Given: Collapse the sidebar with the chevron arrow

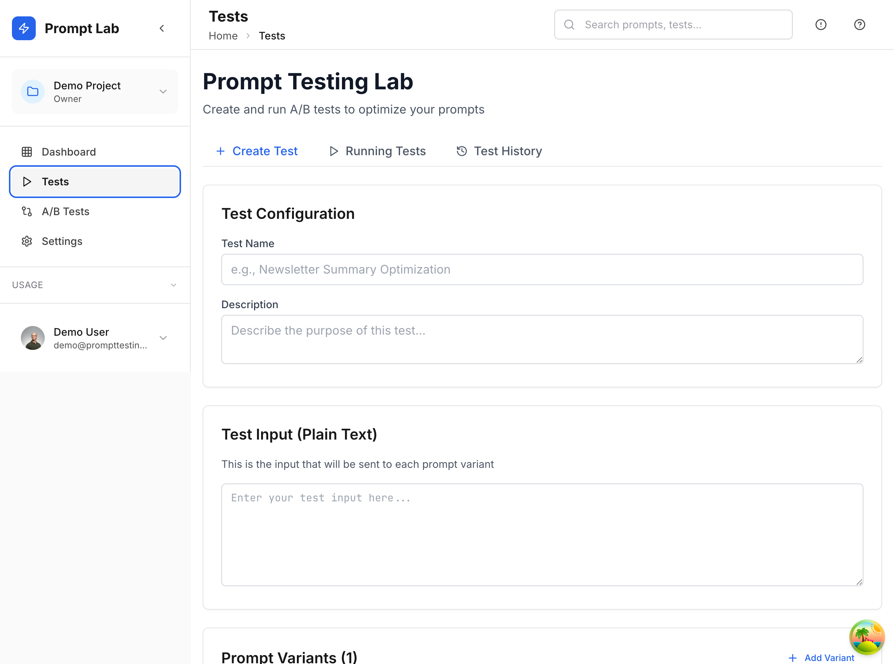Looking at the screenshot, I should 162,28.
